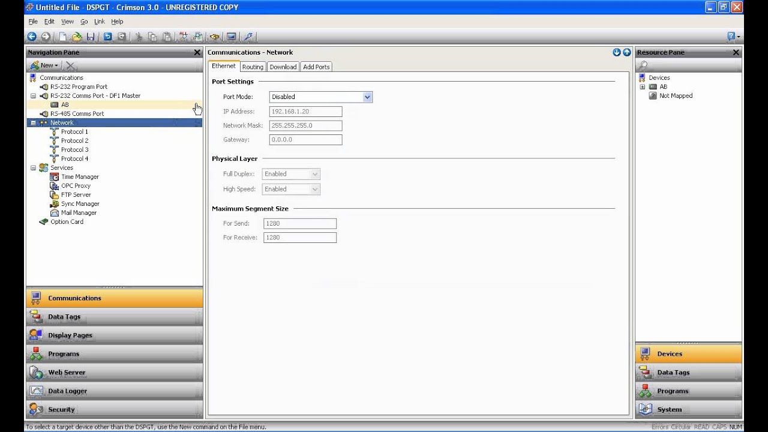Select System category in Resource Pane
Viewport: 768px width, 432px height.
(x=688, y=410)
